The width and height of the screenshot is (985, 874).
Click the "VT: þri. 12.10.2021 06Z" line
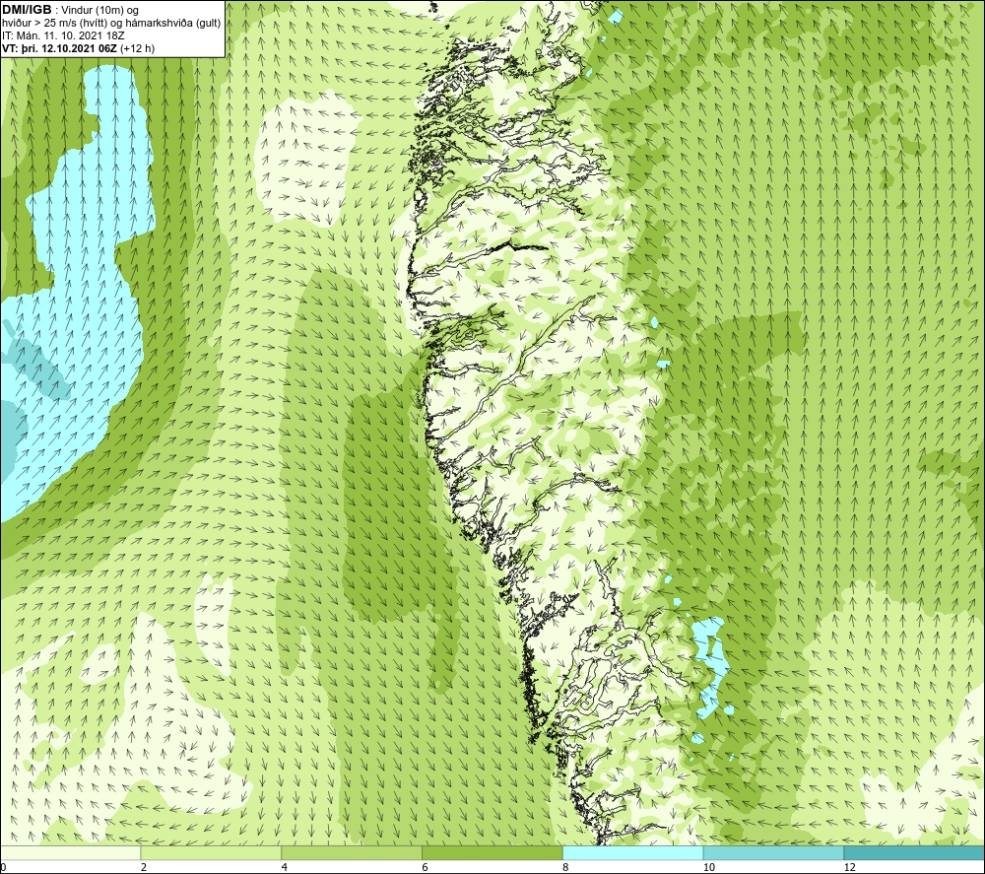(59, 48)
